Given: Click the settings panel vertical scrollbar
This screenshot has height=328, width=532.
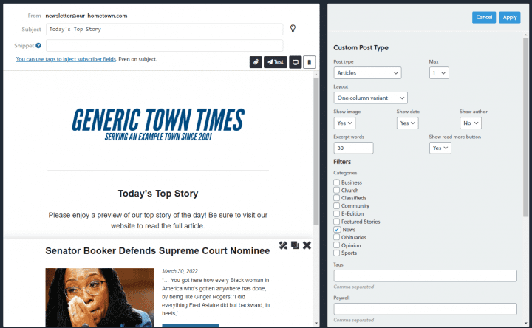Looking at the screenshot, I should point(525,127).
